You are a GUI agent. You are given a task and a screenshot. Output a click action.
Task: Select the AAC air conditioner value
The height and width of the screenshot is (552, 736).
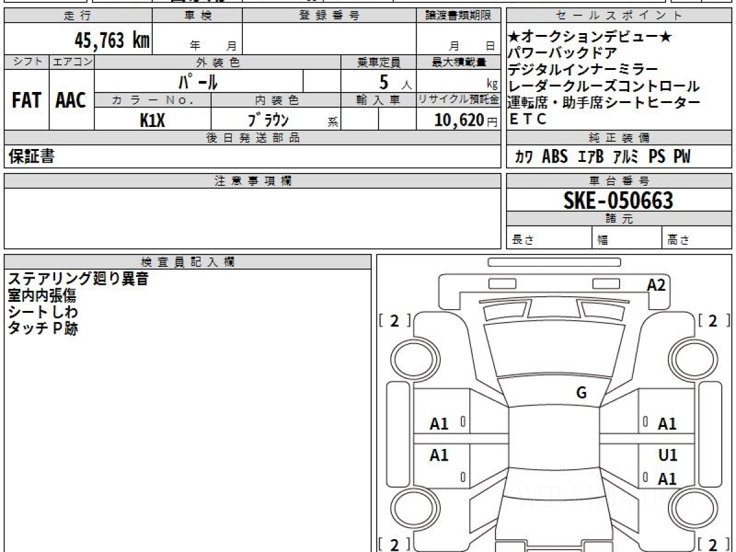click(x=72, y=100)
